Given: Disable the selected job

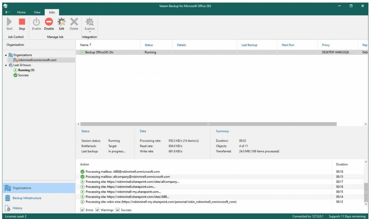Looking at the screenshot, I should (49, 24).
